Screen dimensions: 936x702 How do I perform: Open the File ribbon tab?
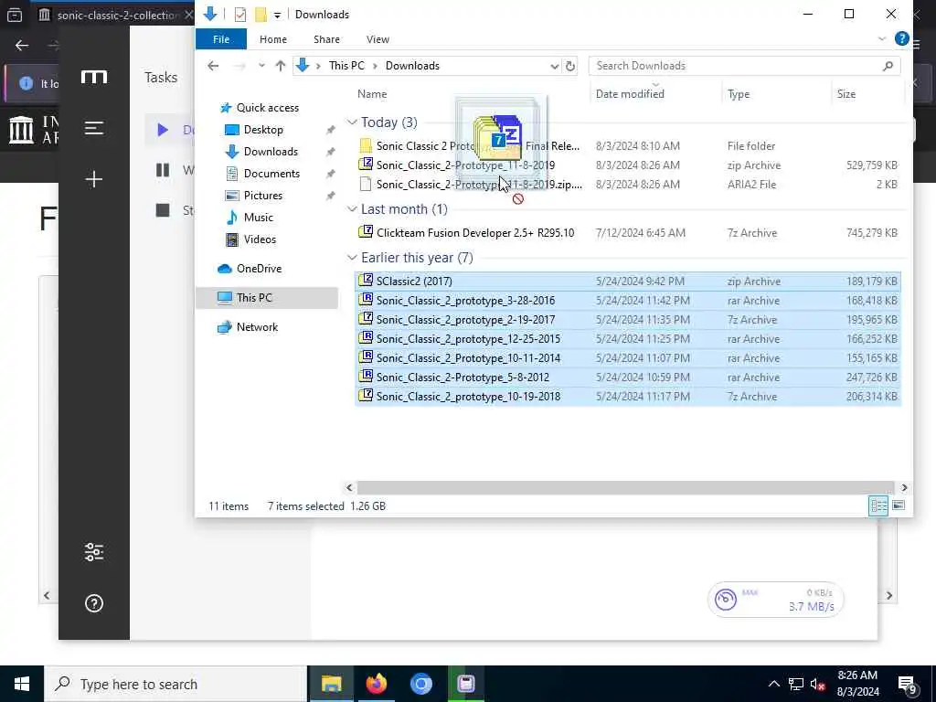click(x=221, y=39)
